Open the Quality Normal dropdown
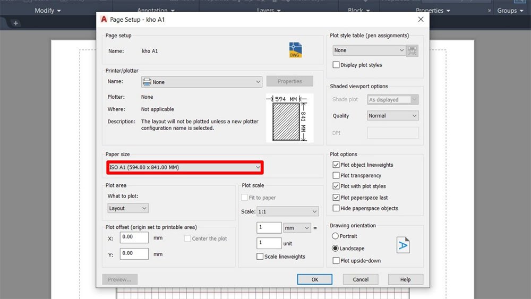 click(393, 116)
